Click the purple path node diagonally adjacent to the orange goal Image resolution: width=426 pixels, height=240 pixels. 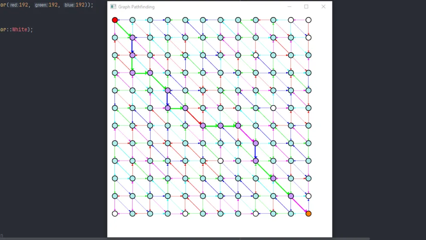point(291,196)
